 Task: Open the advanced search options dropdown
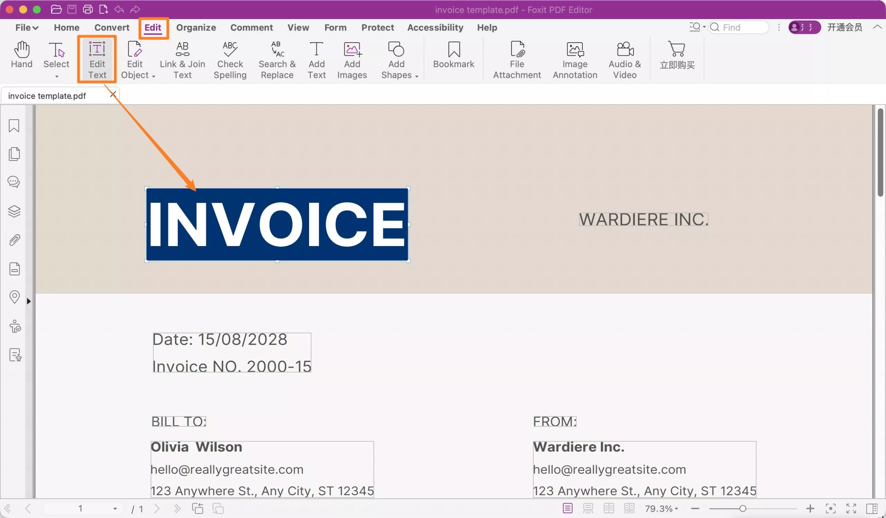(697, 27)
